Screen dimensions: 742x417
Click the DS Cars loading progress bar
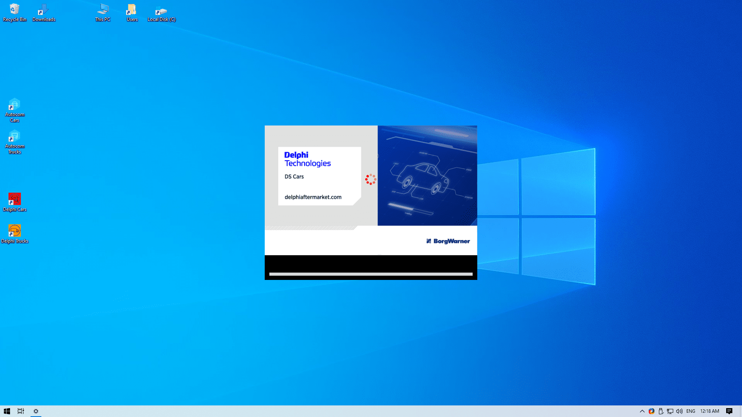pyautogui.click(x=371, y=274)
